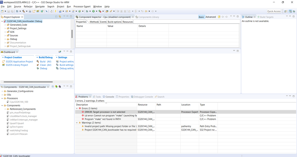Click the green Run play toolbar icon
The width and height of the screenshot is (297, 157).
(x=93, y=11)
